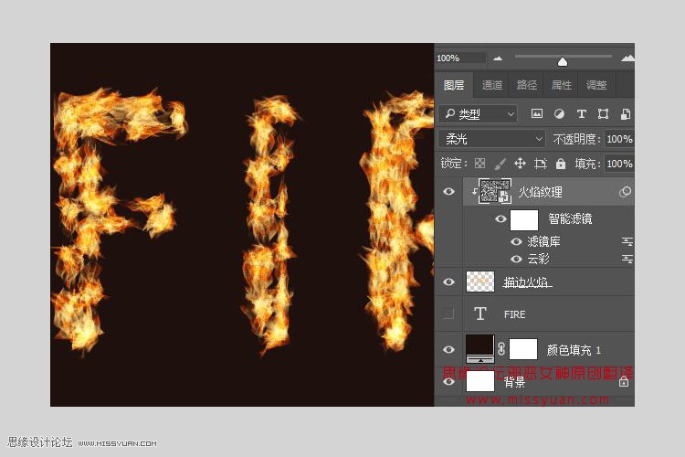685x457 pixels.
Task: Click the navigator 100% zoom field
Action: [460, 58]
